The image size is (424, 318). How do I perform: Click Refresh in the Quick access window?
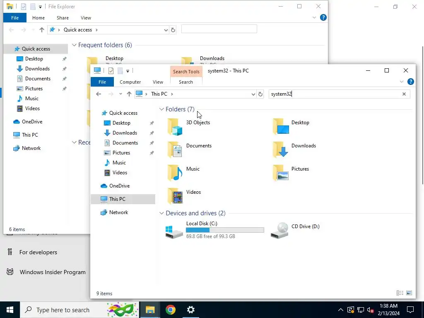(173, 30)
